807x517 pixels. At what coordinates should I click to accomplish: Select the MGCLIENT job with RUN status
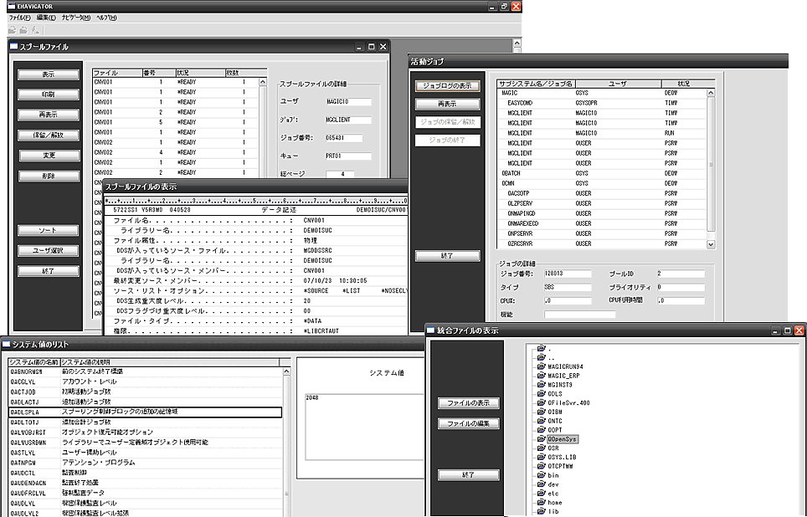tap(602, 133)
